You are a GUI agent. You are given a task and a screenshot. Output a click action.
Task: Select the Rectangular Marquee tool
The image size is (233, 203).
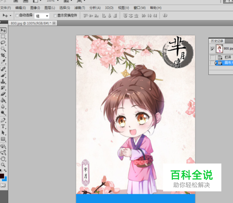coord(3,37)
